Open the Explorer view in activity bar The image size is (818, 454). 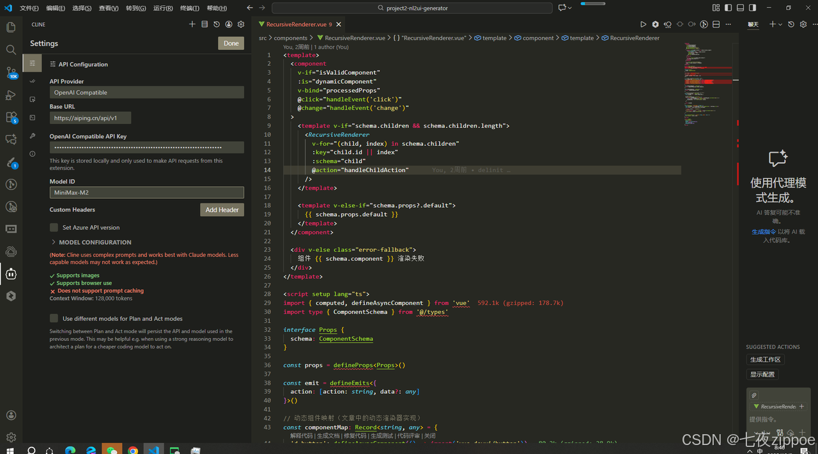pos(11,27)
